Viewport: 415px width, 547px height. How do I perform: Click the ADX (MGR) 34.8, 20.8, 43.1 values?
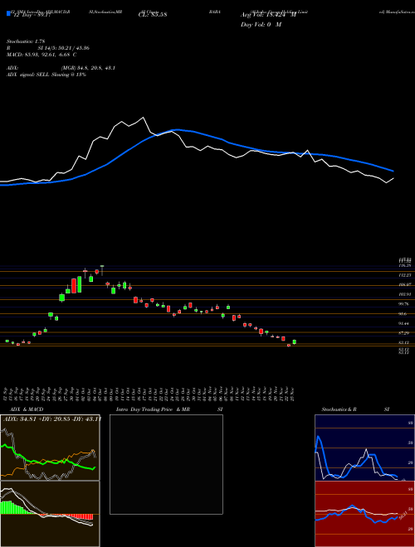[88, 68]
